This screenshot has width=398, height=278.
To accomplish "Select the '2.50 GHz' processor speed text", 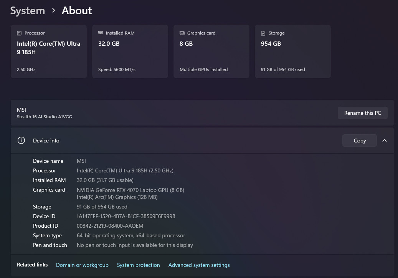I will coord(26,69).
